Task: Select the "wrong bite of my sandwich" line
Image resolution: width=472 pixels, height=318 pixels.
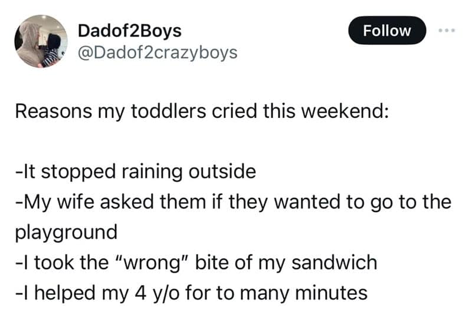Action: click(195, 262)
